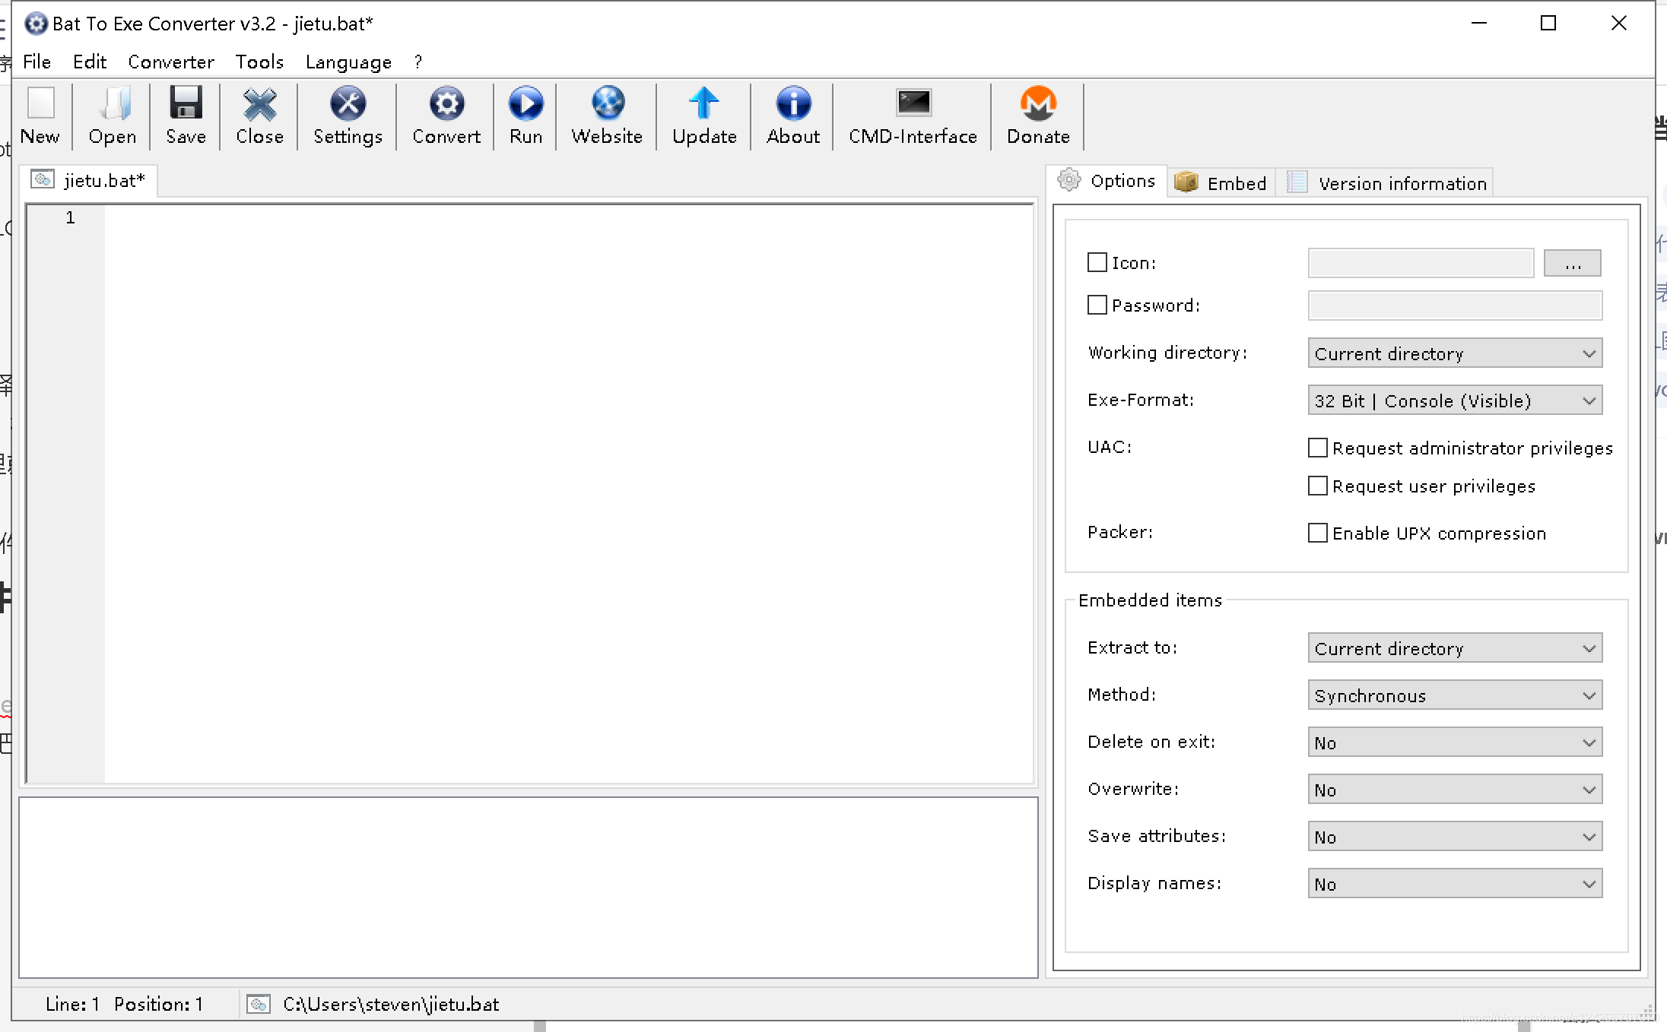The width and height of the screenshot is (1667, 1032).
Task: Click the icon browse '...' button
Action: [x=1572, y=263]
